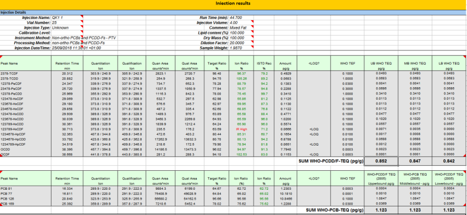Click Quan Area "75408.9" for PCB 77
The image size is (467, 215).
[x=161, y=194]
